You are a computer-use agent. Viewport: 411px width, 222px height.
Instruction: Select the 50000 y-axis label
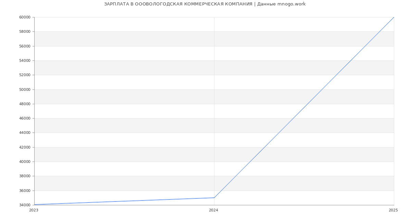[x=25, y=89]
